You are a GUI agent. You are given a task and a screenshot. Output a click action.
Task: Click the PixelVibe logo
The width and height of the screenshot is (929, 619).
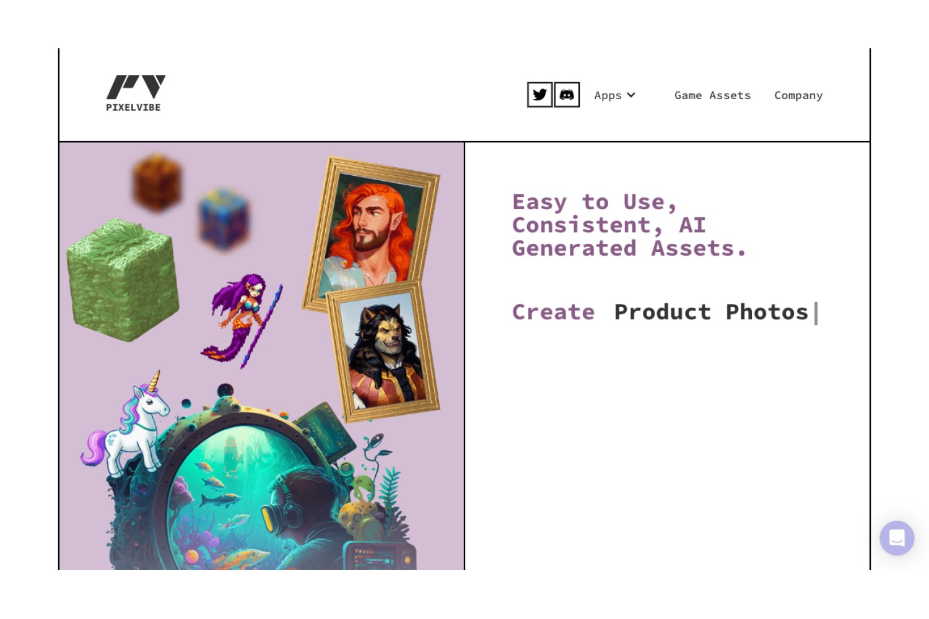[136, 93]
